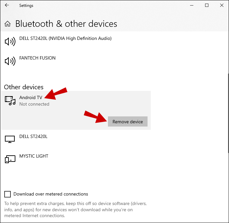Click the MYSTIC LIGHT device icon
This screenshot has width=229, height=223.
click(10, 159)
